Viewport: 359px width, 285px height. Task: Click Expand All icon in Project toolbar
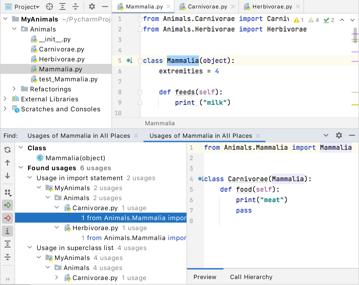click(62, 7)
